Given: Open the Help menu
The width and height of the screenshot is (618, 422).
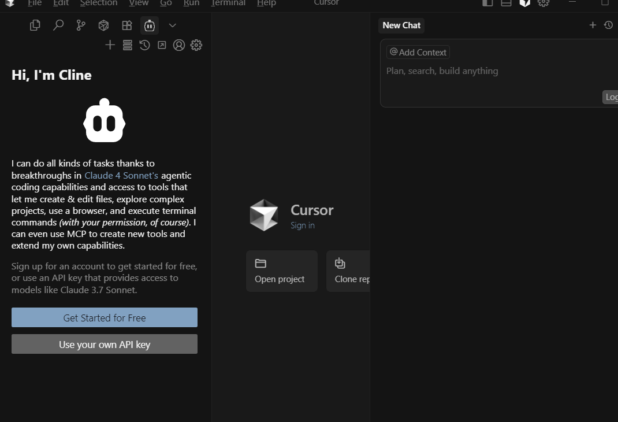Looking at the screenshot, I should (x=266, y=3).
